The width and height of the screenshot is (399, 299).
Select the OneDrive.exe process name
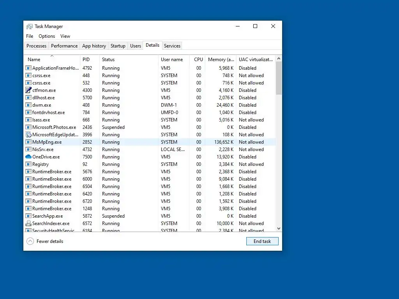(46, 157)
